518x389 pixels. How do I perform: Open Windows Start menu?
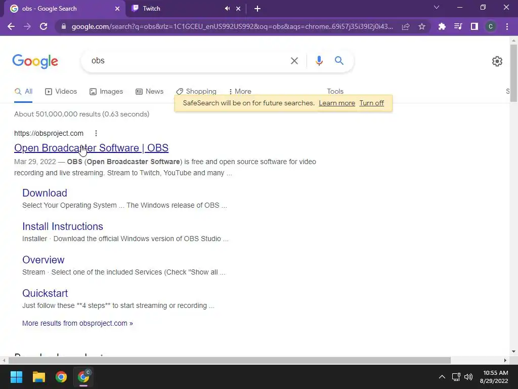coord(16,377)
